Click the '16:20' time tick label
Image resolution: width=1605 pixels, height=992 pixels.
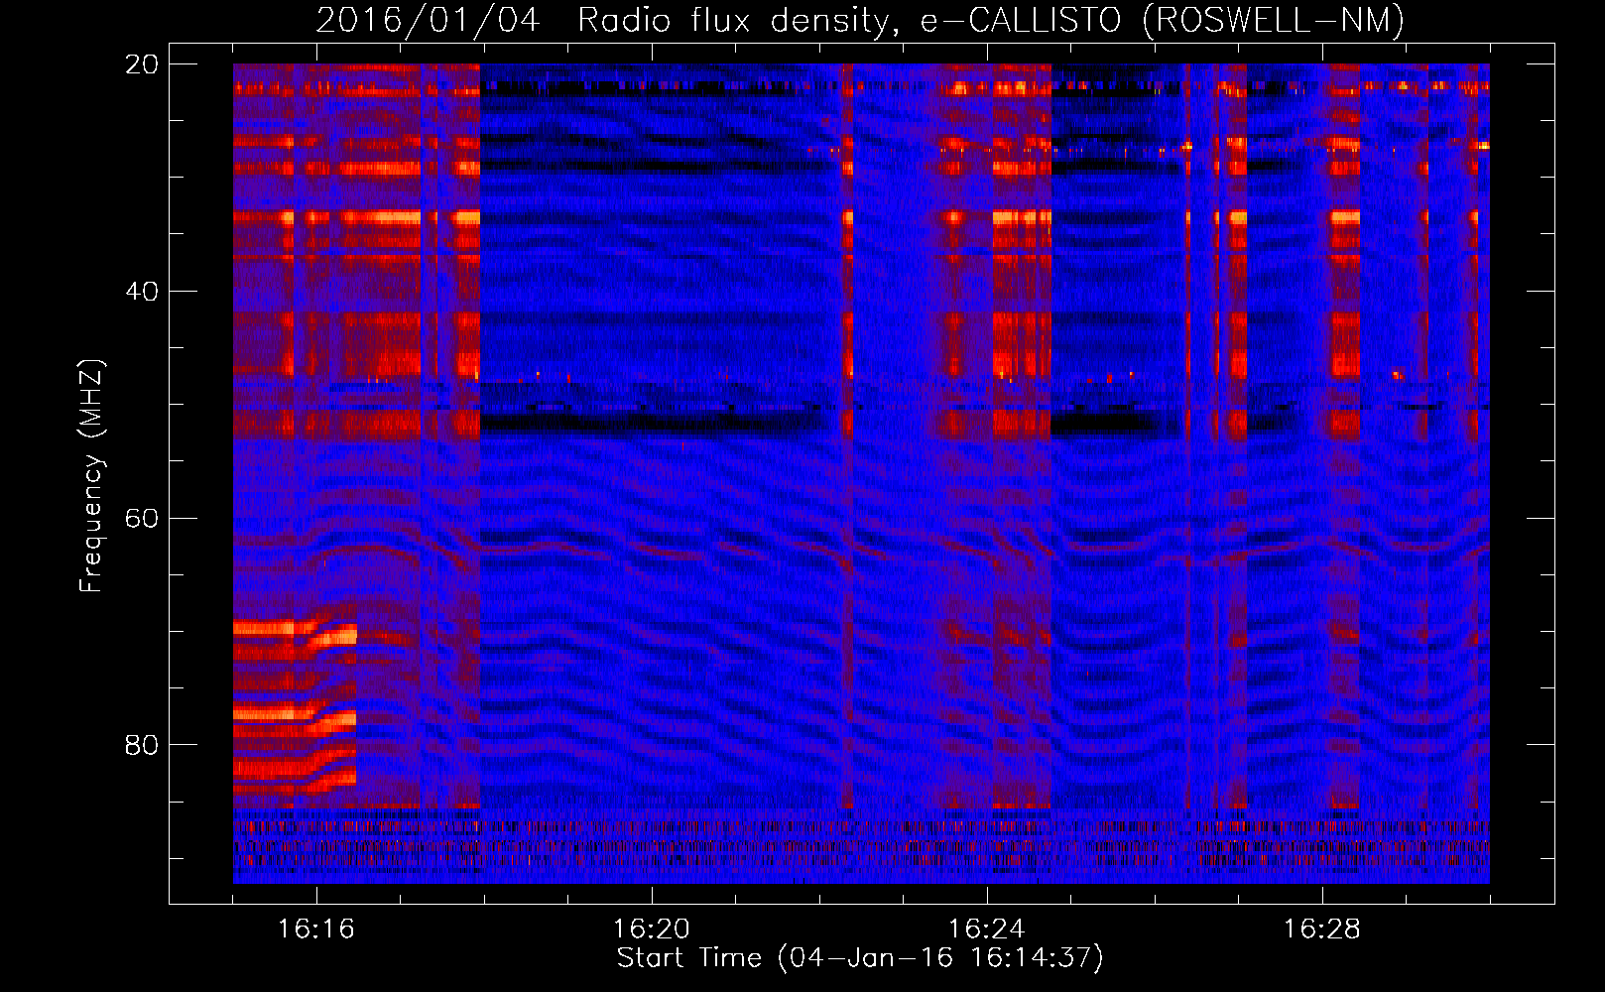[652, 930]
